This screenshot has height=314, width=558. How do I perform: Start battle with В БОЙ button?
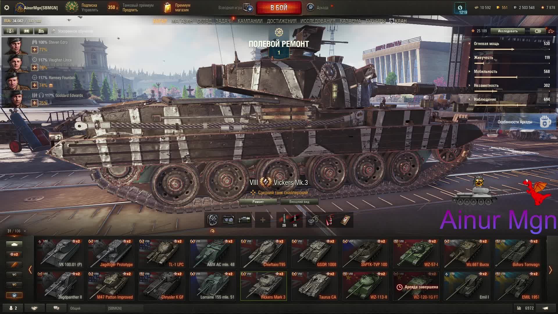tap(279, 8)
